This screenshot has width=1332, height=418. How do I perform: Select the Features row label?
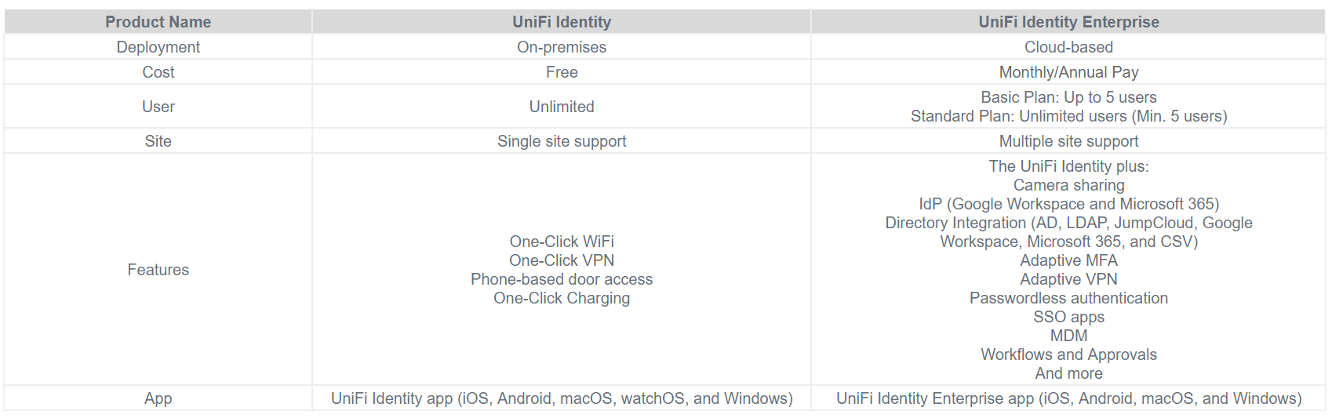point(158,270)
